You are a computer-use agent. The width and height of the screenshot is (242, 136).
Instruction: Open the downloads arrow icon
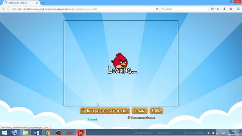(x=224, y=9)
